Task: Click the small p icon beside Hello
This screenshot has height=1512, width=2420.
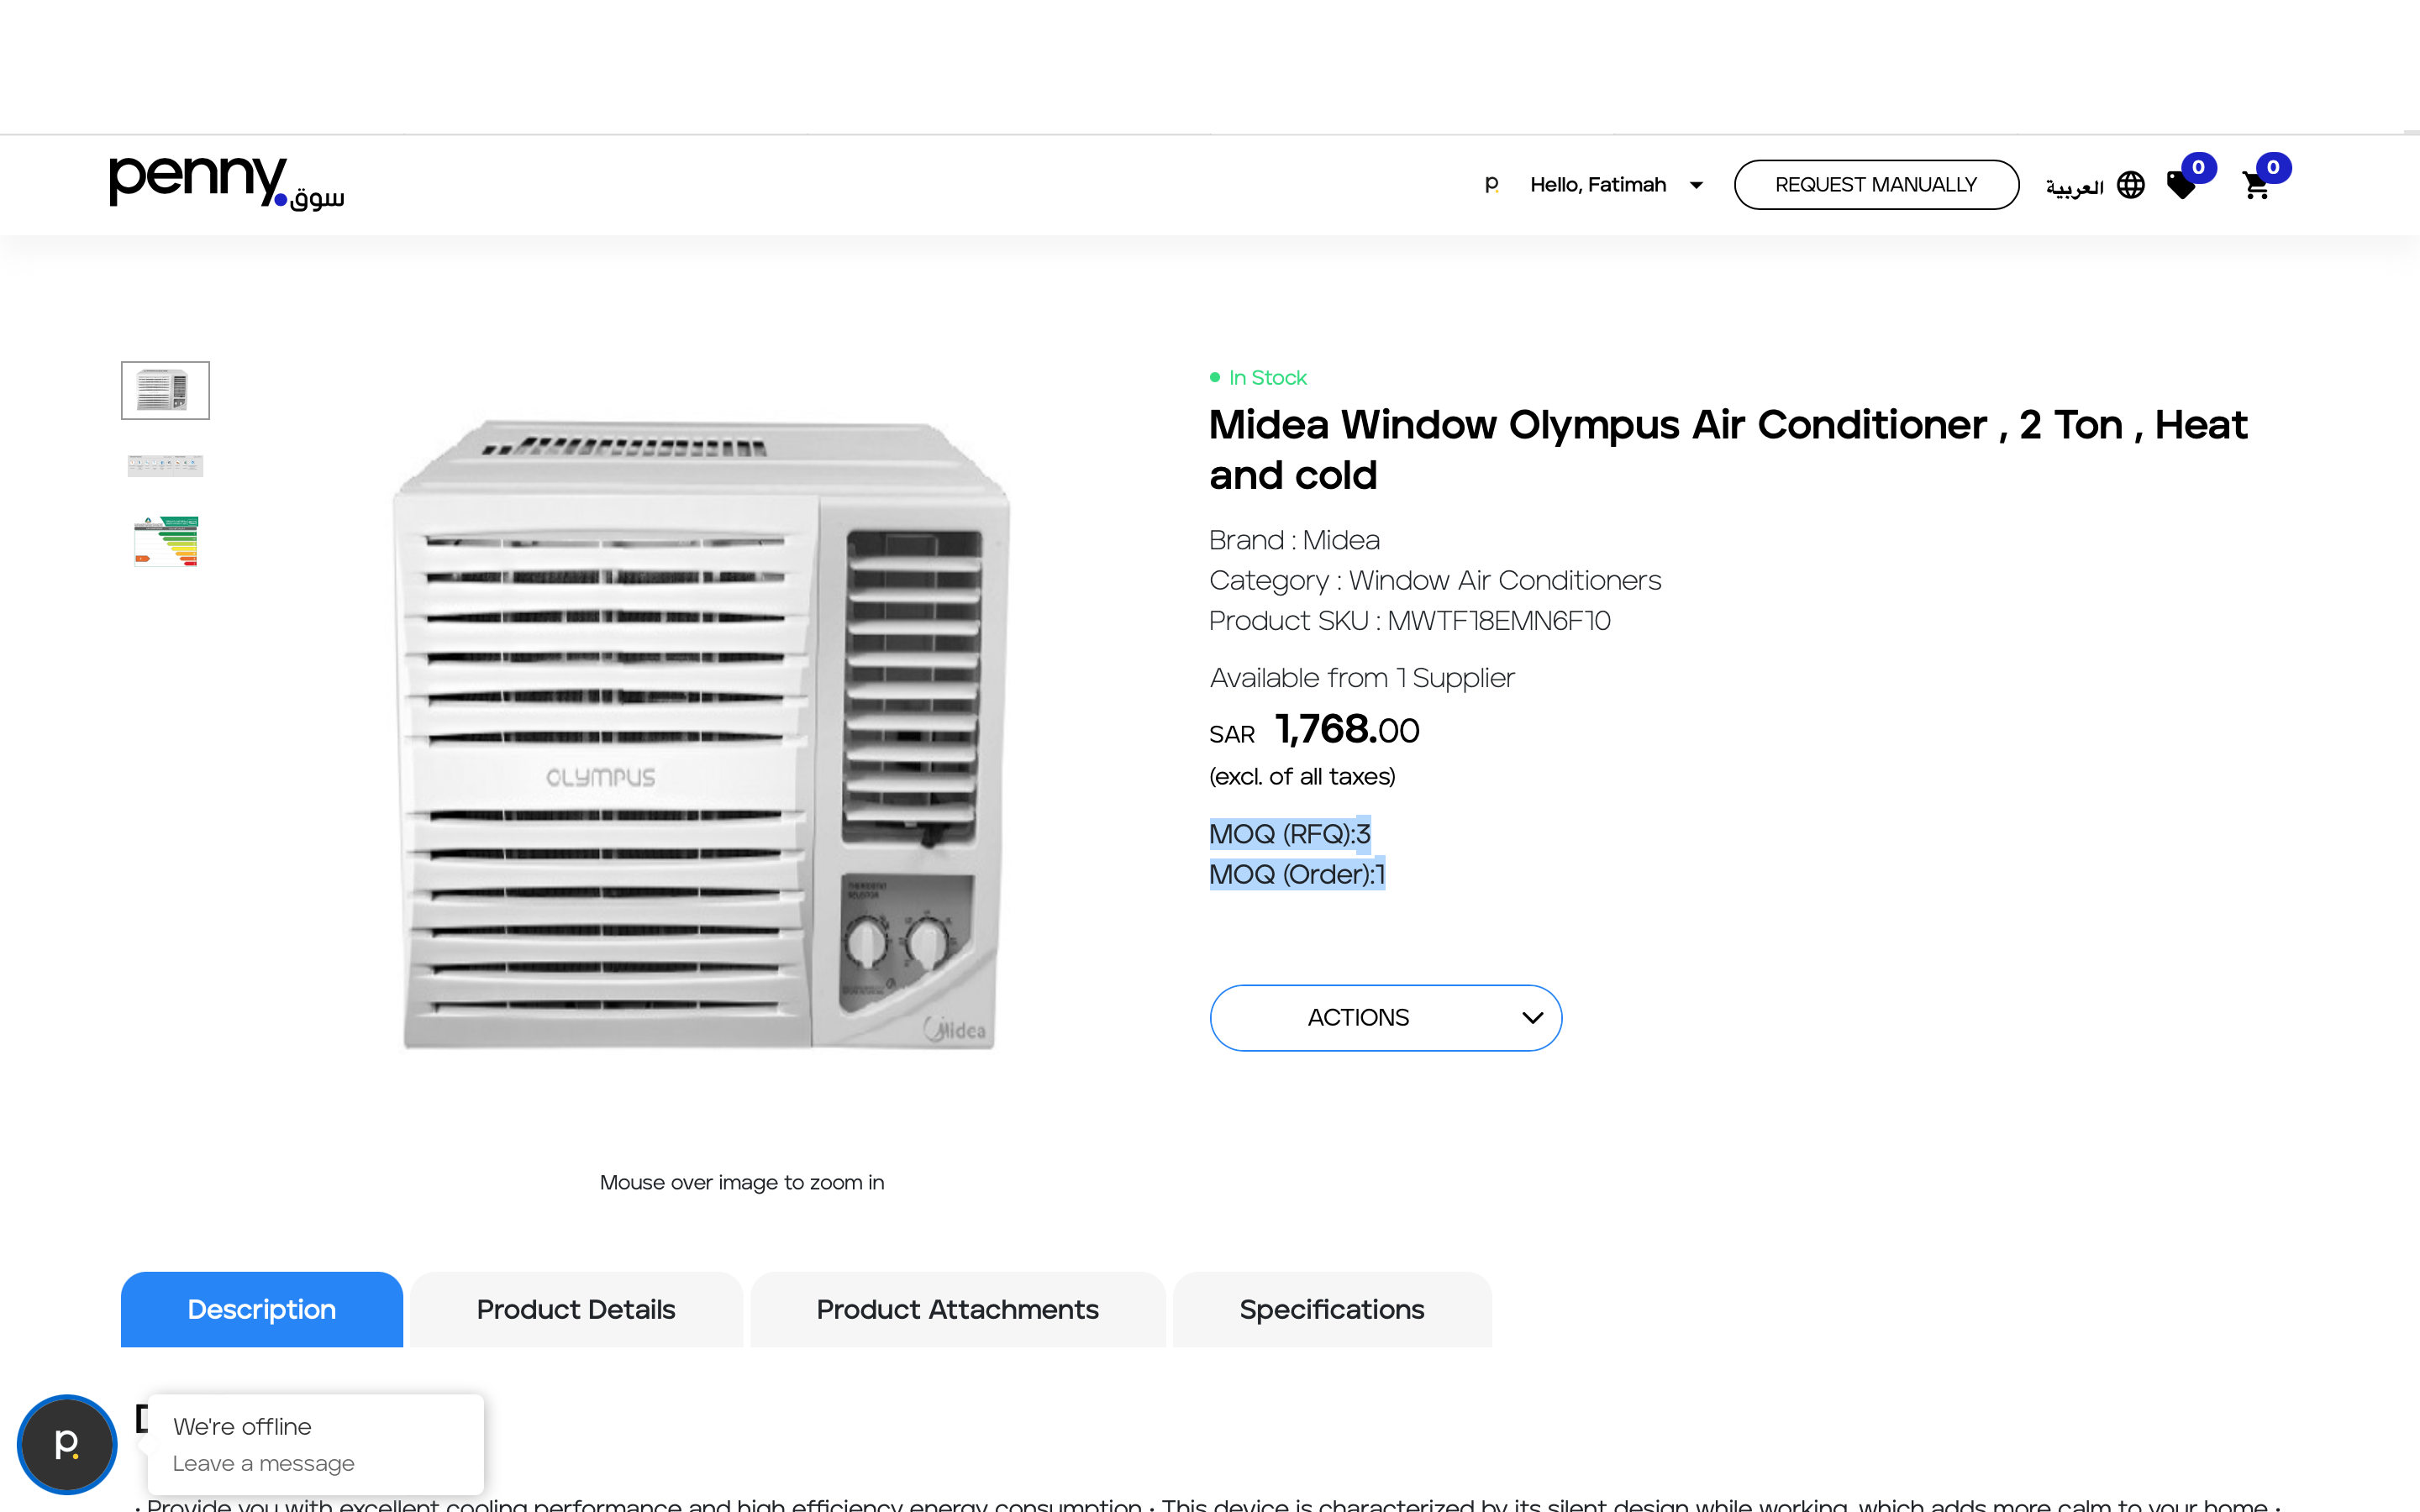Action: click(x=1491, y=184)
